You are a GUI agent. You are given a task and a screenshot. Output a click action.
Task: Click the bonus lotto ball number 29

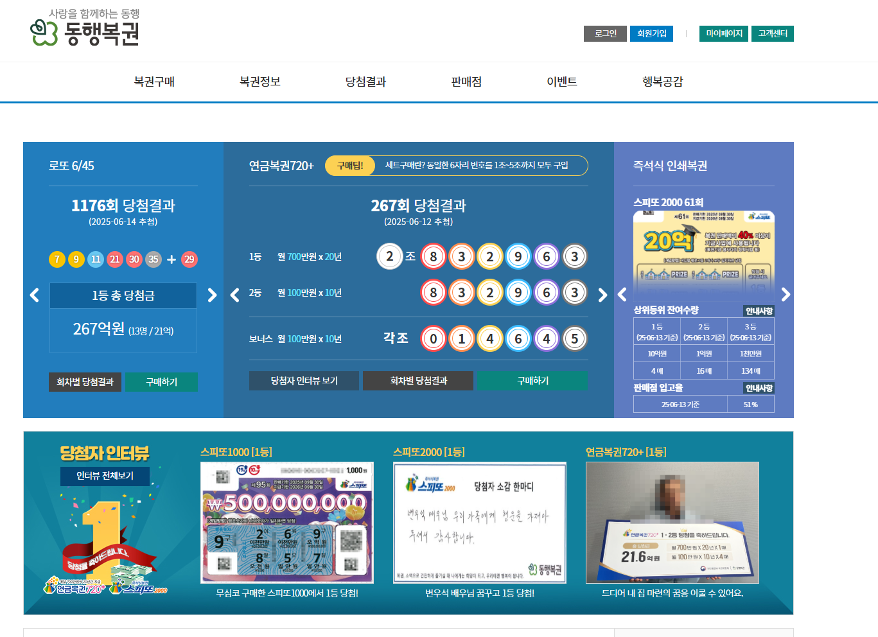click(x=189, y=259)
